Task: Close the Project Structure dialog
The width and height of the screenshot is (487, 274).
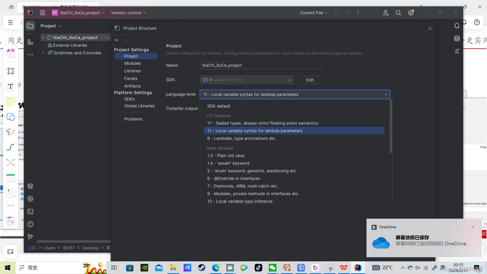Action: (x=430, y=28)
